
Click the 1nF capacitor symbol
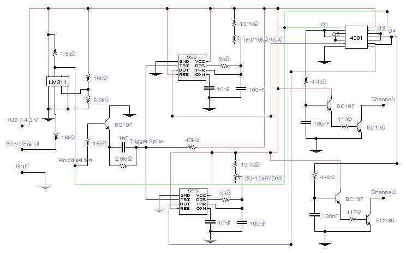tap(124, 148)
